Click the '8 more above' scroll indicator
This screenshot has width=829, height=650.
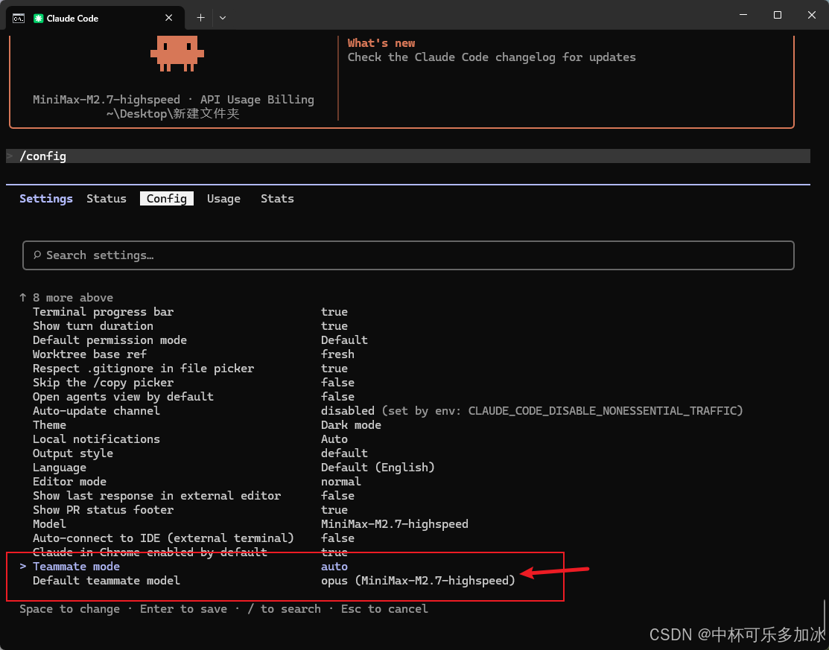click(66, 298)
